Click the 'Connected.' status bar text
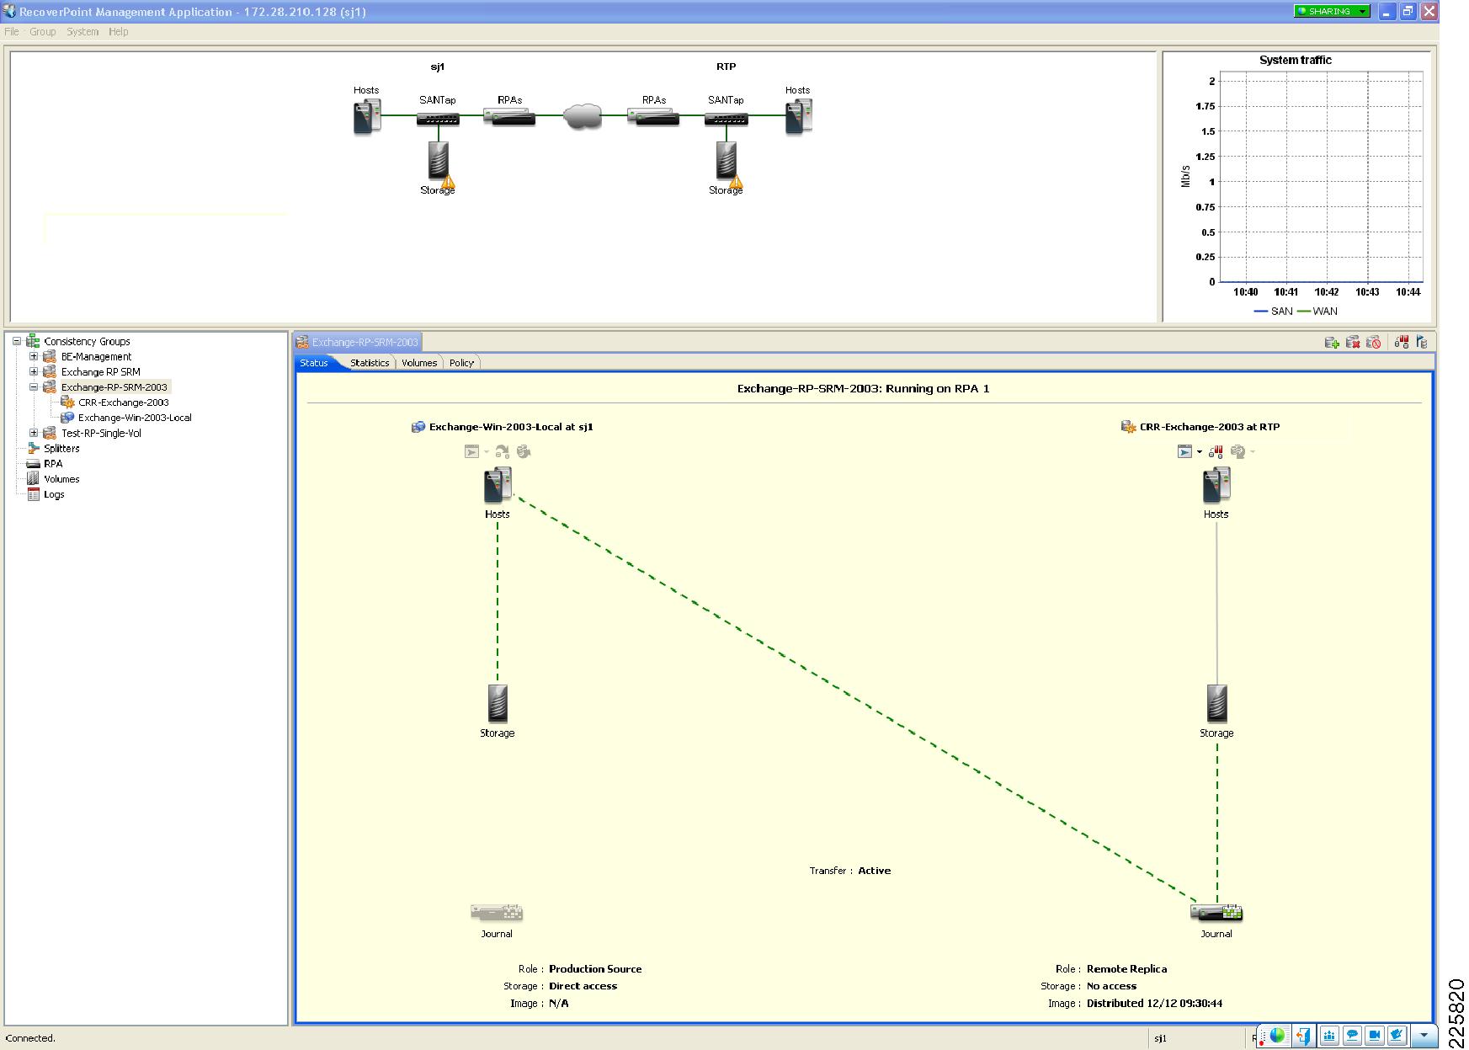This screenshot has height=1050, width=1469. point(30,1038)
